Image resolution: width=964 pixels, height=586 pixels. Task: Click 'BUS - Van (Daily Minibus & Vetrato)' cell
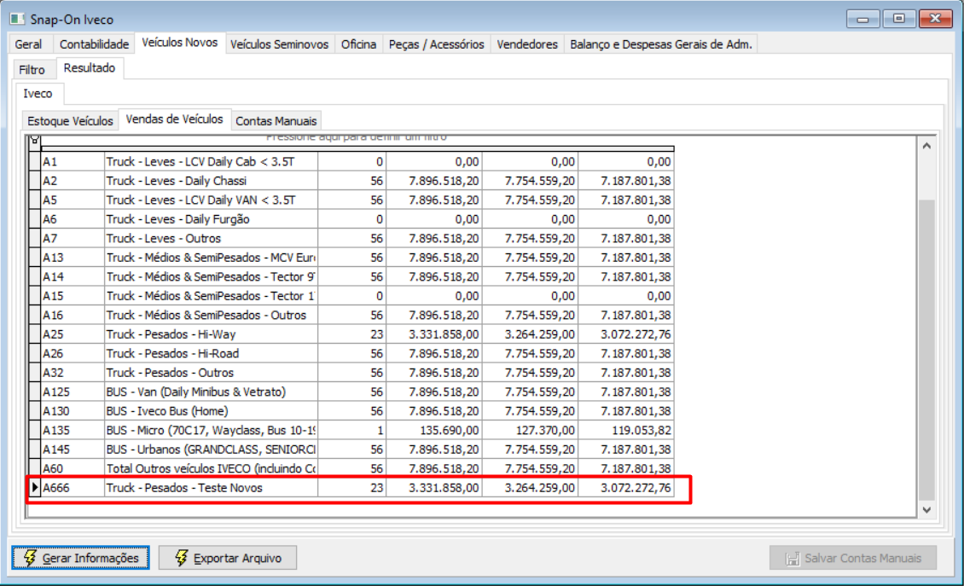pos(211,392)
